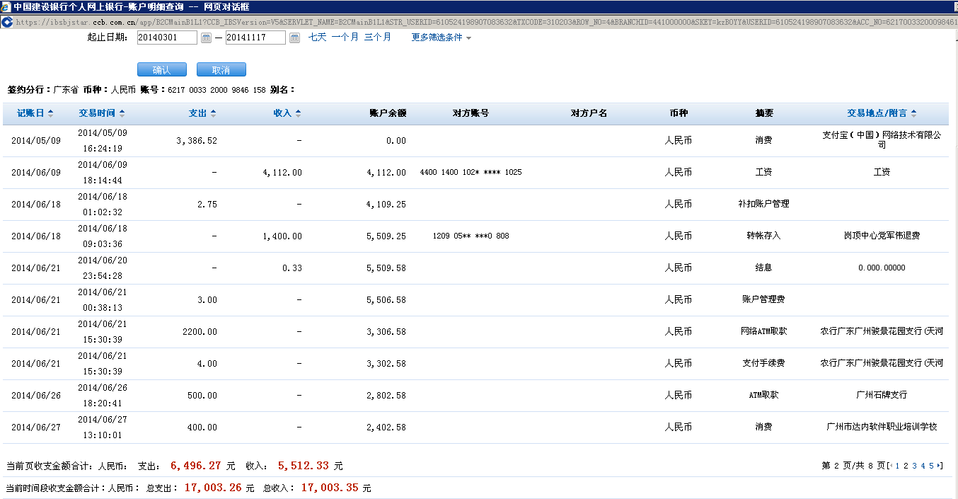This screenshot has height=499, width=958.
Task: Open the start date calendar picker
Action: tap(207, 38)
